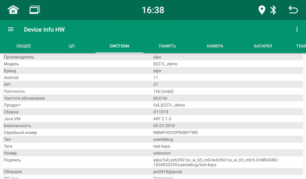
Task: Select the Серийный номер row
Action: (153, 132)
